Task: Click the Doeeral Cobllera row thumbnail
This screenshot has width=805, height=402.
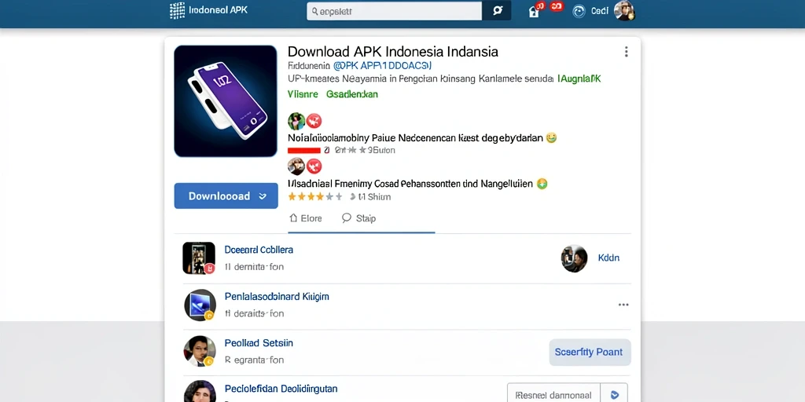Action: (199, 258)
